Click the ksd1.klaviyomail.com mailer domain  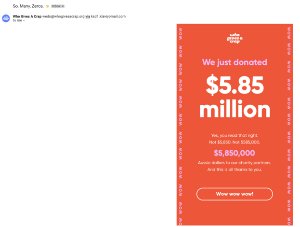click(x=109, y=16)
